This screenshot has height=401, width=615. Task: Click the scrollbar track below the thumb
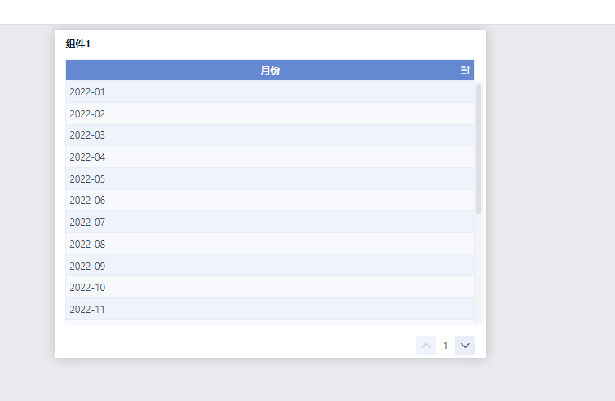(479, 270)
